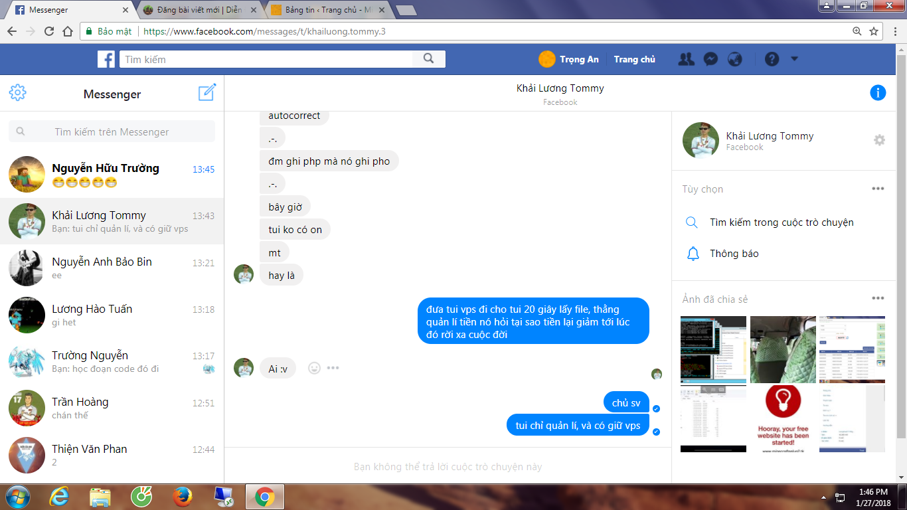Open the green quilted seat photo thumbnail
Screen dimensions: 907x510
pos(783,349)
